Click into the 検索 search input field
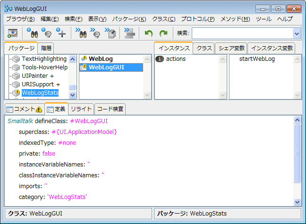The image size is (306, 224). pos(242,33)
